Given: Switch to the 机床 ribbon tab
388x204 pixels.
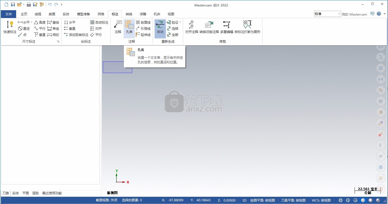Looking at the screenshot, I should click(157, 14).
